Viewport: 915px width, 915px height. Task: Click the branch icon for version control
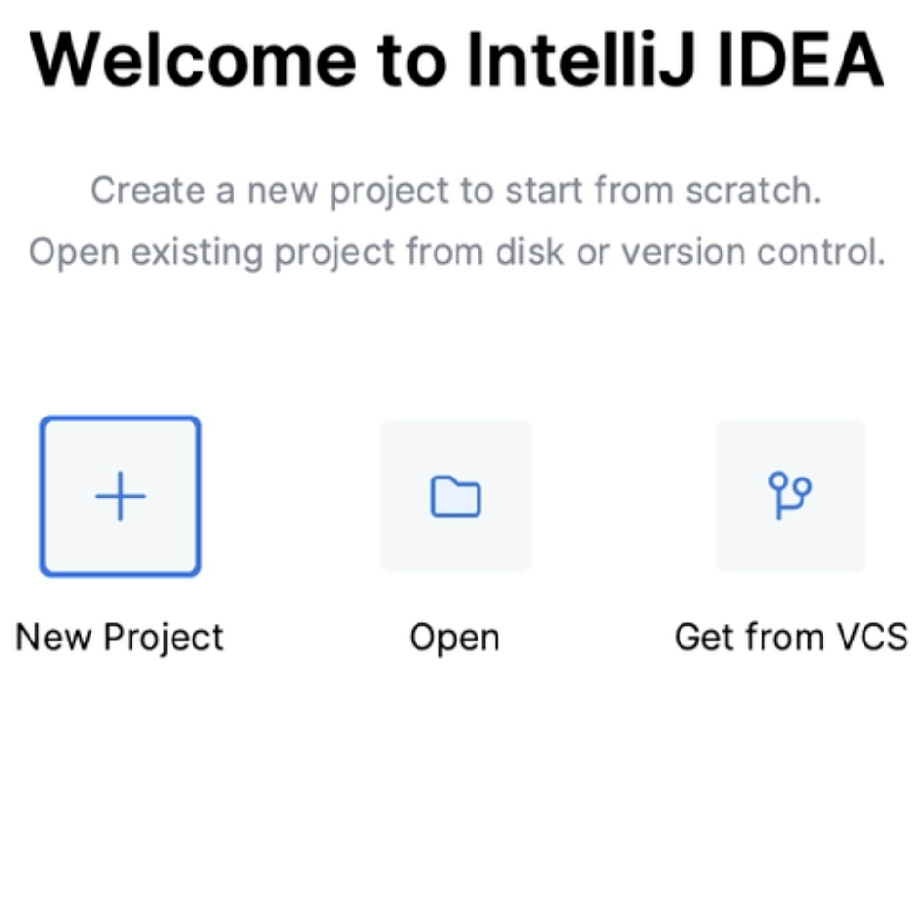click(x=790, y=496)
